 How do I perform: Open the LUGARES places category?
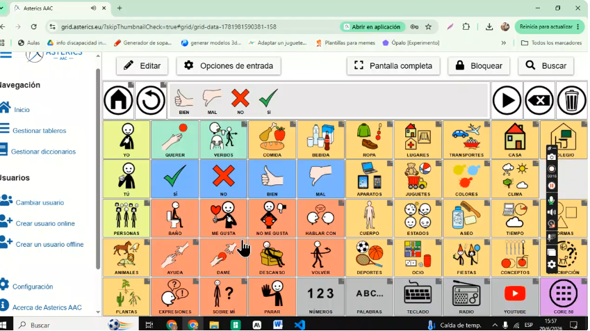point(418,140)
